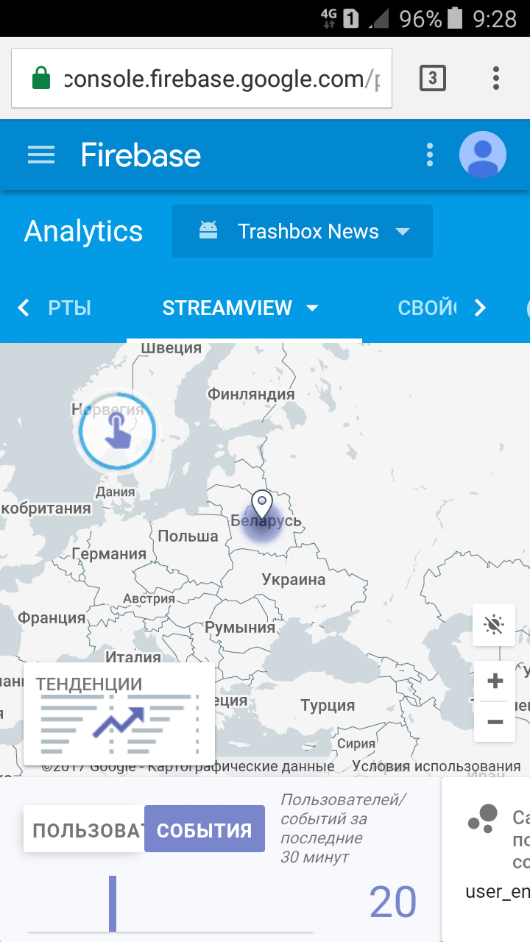This screenshot has height=942, width=530.
Task: Click the user_en event label
Action: tap(498, 892)
